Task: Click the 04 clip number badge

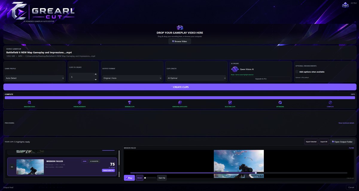Action: [x=12, y=167]
